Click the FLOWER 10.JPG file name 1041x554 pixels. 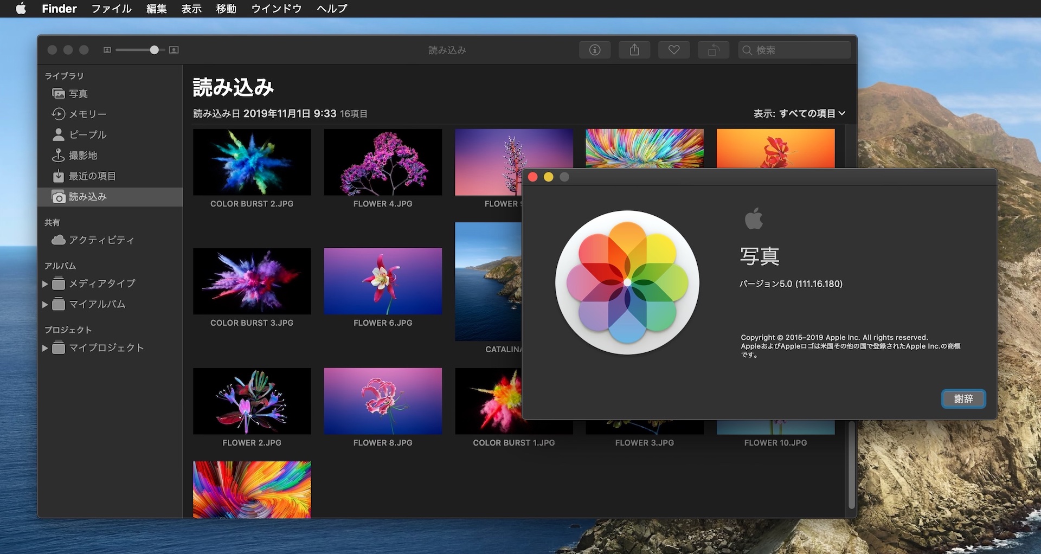tap(776, 443)
